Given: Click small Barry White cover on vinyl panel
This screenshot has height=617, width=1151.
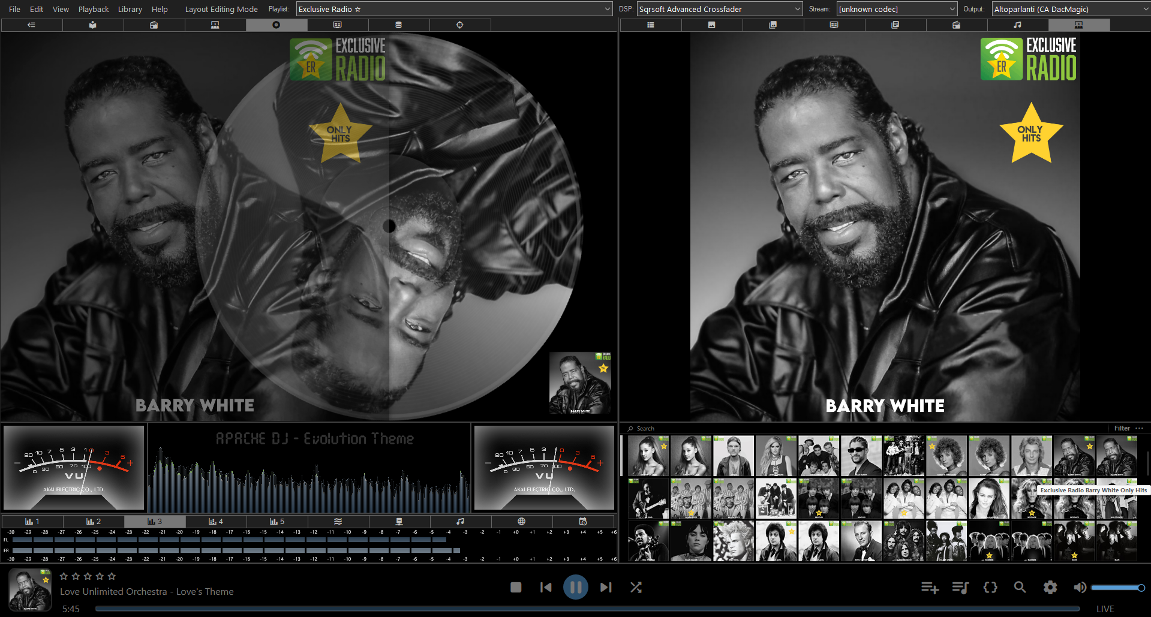Looking at the screenshot, I should point(580,383).
